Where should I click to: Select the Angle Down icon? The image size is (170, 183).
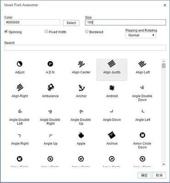click(112, 111)
